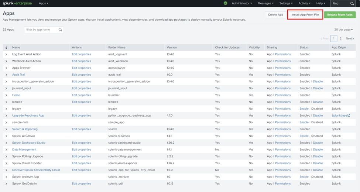Image resolution: width=360 pixels, height=192 pixels.
Task: Click Browse More Apps button
Action: coord(340,15)
